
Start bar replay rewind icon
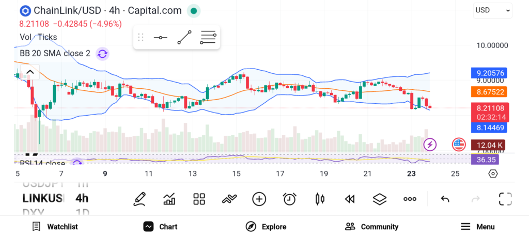tap(350, 199)
